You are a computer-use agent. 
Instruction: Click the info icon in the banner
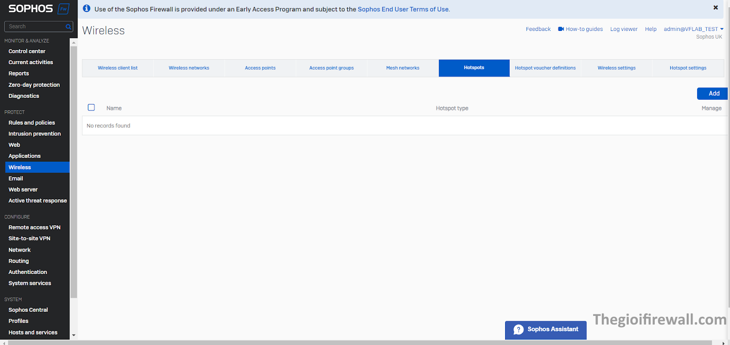click(87, 8)
